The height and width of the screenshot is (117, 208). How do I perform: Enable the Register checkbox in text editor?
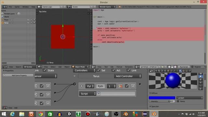(192, 67)
